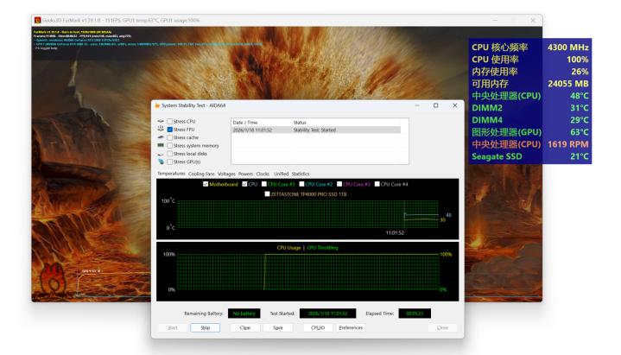Viewport: 621px width, 355px height.
Task: Open the Voltages tab
Action: tap(226, 174)
